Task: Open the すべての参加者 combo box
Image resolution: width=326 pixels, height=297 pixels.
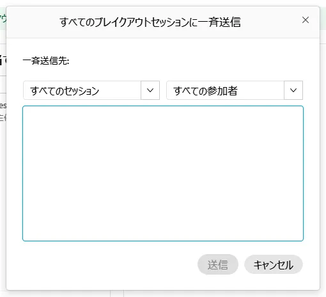Action: click(x=235, y=90)
